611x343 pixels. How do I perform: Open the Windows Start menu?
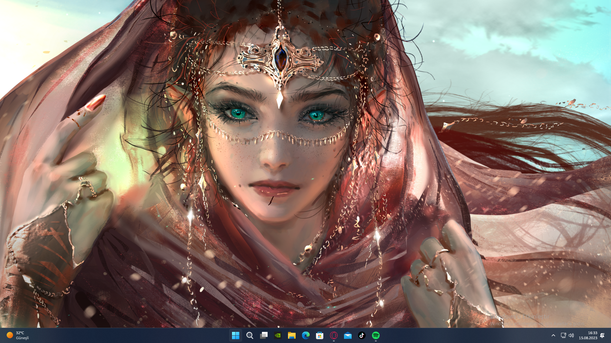click(x=235, y=335)
